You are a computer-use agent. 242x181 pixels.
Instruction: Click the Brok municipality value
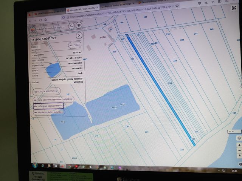click(80, 74)
